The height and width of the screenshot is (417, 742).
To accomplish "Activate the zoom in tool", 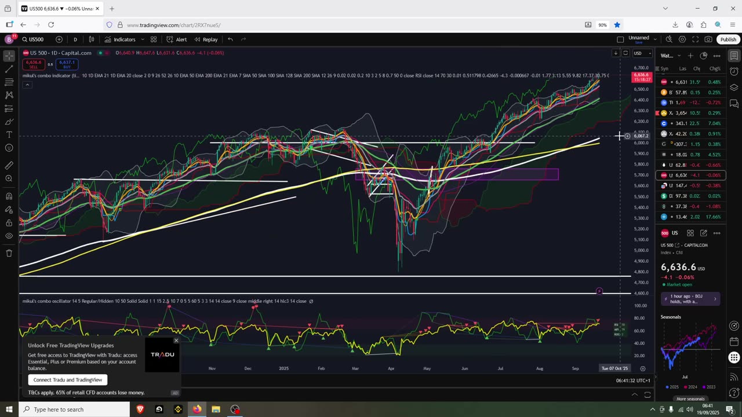I will [x=9, y=178].
